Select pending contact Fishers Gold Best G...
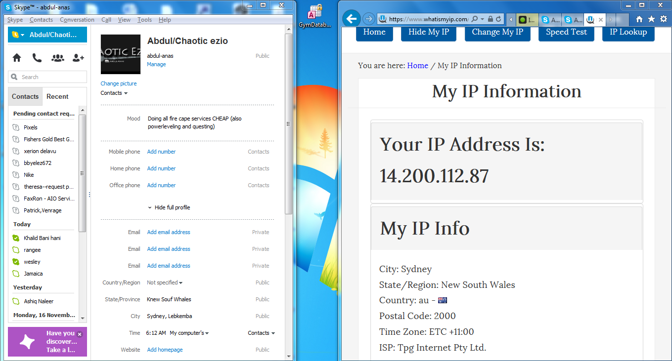The width and height of the screenshot is (672, 361). (x=44, y=139)
